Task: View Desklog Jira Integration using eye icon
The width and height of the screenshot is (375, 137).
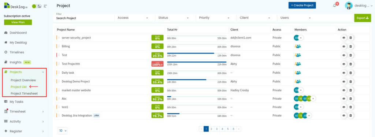Action: (x=344, y=115)
